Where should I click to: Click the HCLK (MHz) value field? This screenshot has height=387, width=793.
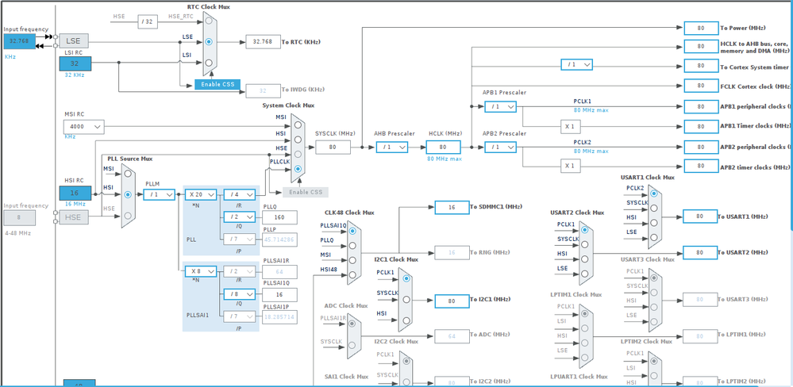pos(443,147)
